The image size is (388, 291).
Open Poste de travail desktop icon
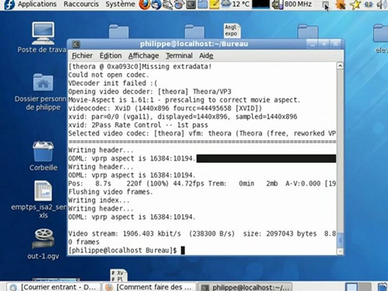tap(42, 37)
